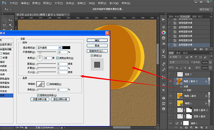This screenshot has height=130, width=214.
Task: Expand effects of 椭圆 1 layer
Action: tap(209, 103)
